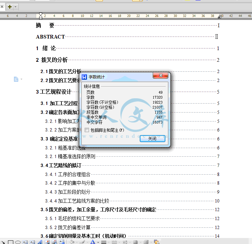Choose a line style in the drawing toolbar
Viewport: 252px width, 244px height.
click(104, 242)
